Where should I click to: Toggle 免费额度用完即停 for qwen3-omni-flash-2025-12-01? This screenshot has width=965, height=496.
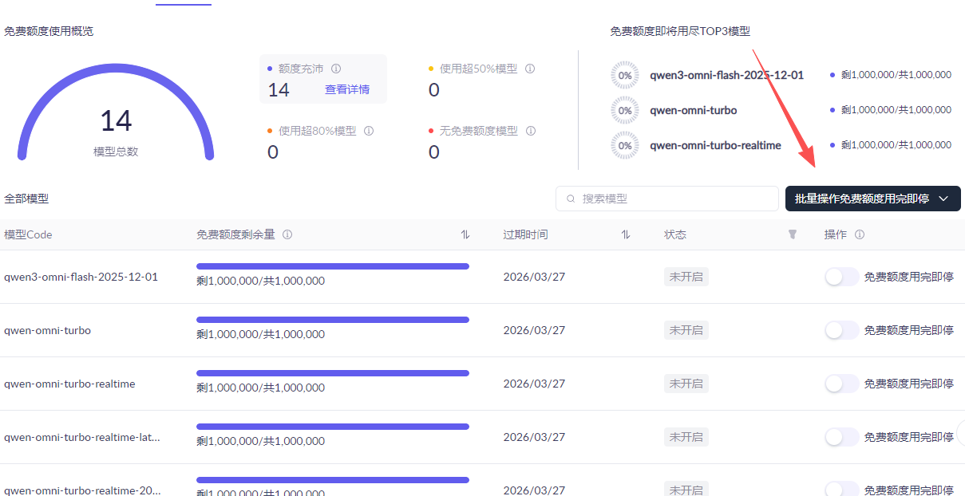pyautogui.click(x=841, y=277)
